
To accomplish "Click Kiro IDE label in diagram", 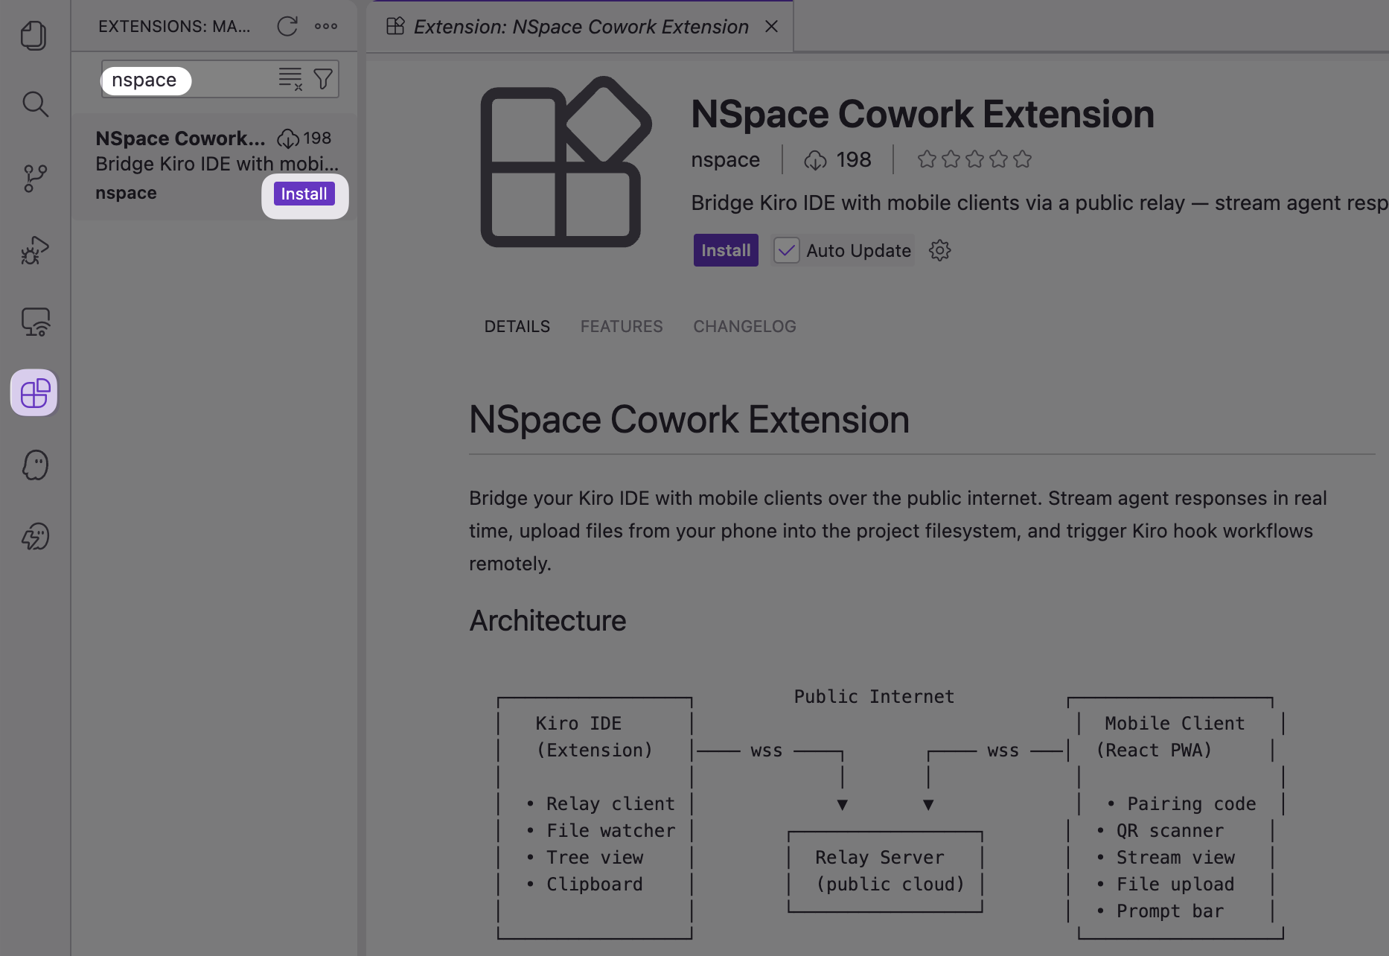I will click(x=578, y=724).
